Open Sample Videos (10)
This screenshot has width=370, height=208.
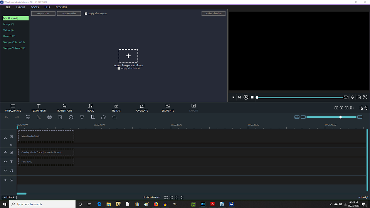coord(14,48)
